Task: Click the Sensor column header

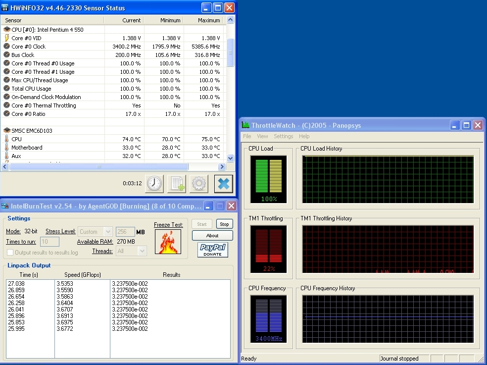Action: [x=52, y=20]
